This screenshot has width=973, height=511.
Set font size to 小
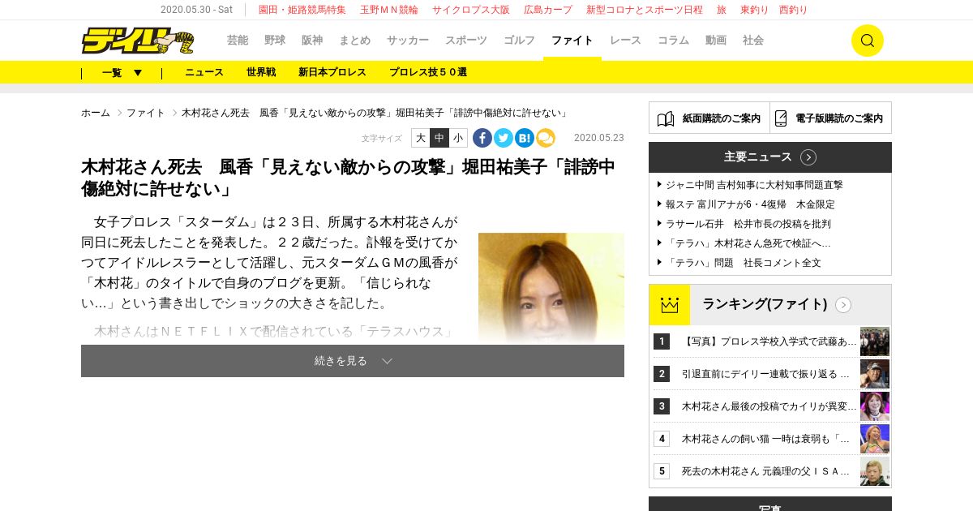tap(458, 138)
